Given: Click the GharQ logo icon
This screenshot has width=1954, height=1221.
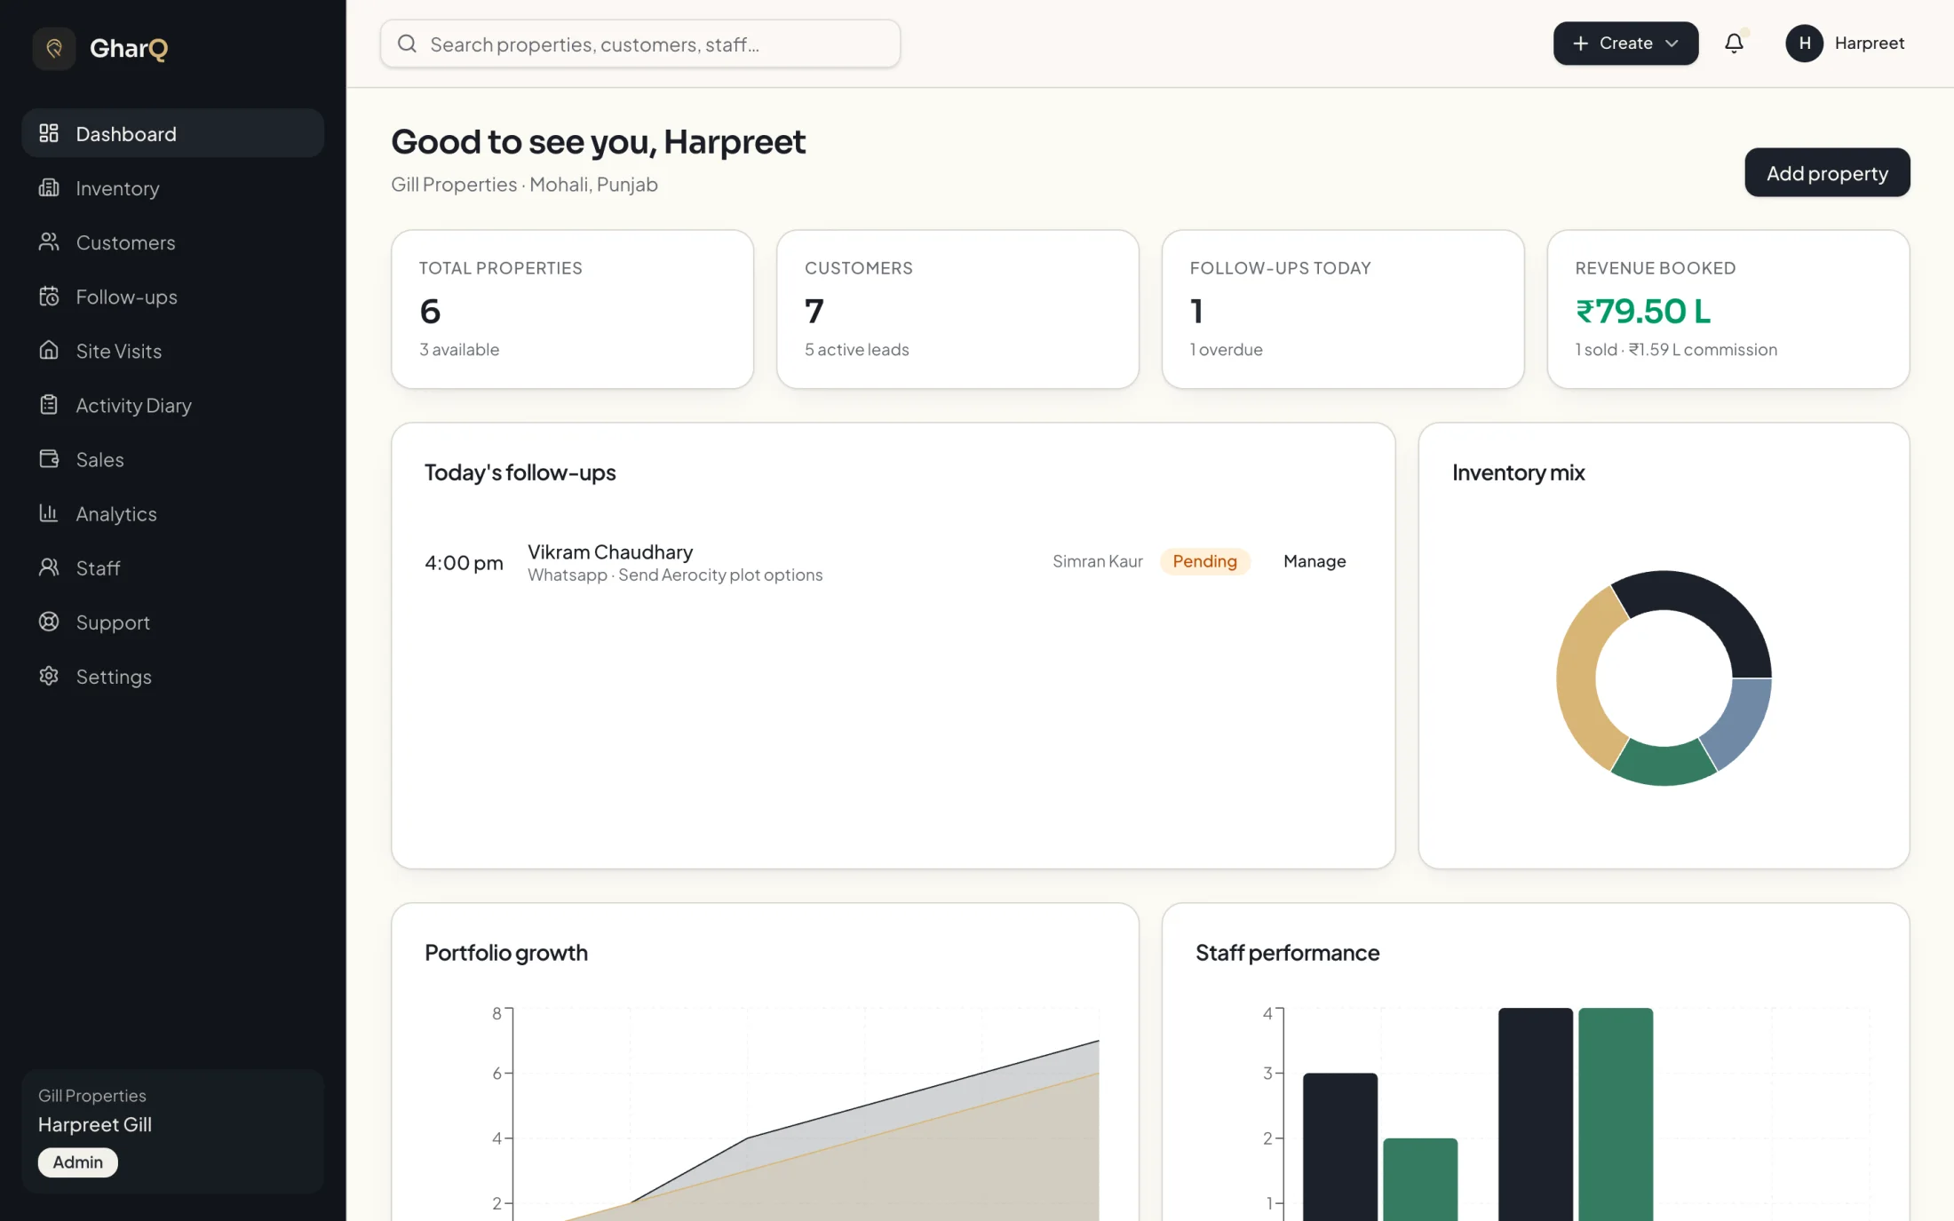Looking at the screenshot, I should click(x=54, y=48).
